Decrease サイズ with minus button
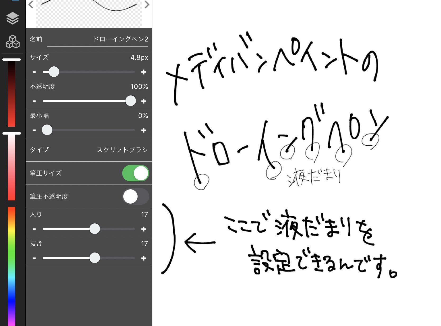Screen dimensions: 441x326 [x=34, y=72]
